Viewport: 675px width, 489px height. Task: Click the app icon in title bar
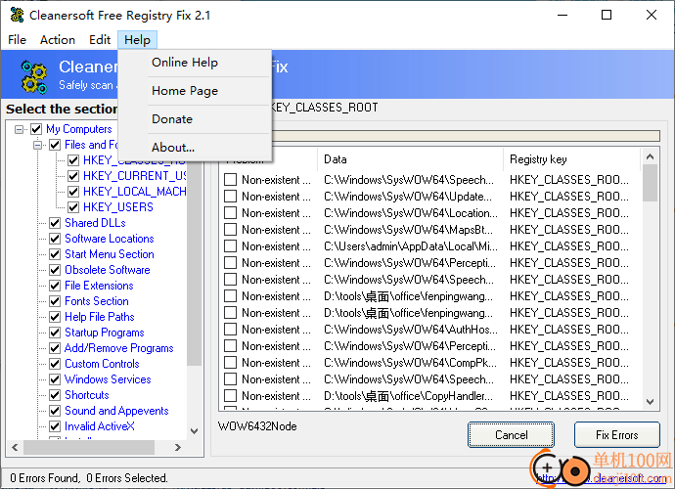[x=17, y=15]
